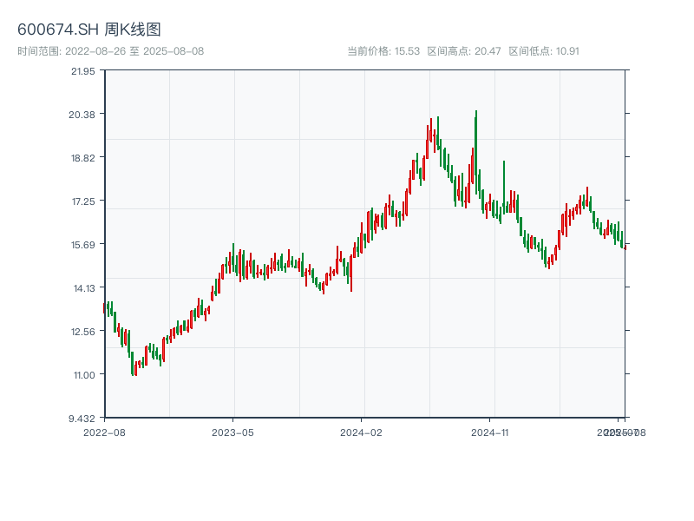
Task: Click the 2024-02 x-axis label
Action: click(361, 432)
